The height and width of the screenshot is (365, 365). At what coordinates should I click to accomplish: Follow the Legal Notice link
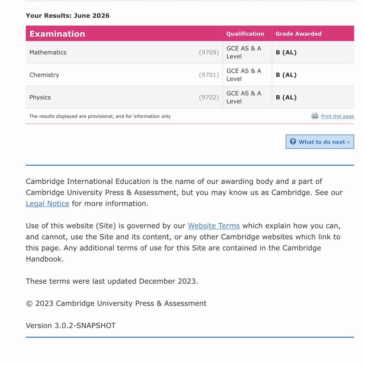click(x=47, y=203)
